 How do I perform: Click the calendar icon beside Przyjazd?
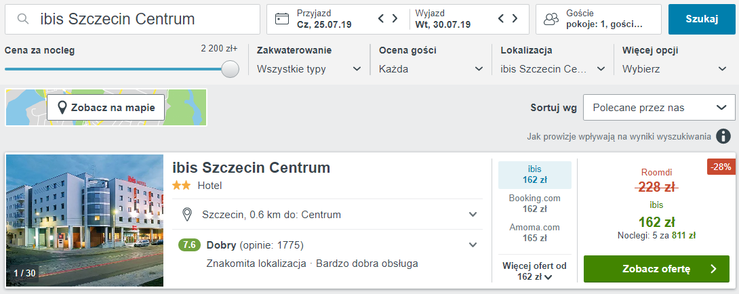[282, 20]
